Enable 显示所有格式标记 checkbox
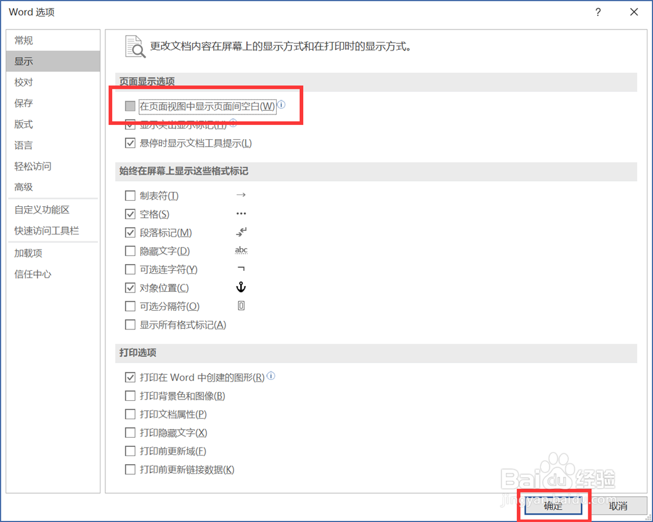Screen dimensions: 653x522 (x=131, y=324)
